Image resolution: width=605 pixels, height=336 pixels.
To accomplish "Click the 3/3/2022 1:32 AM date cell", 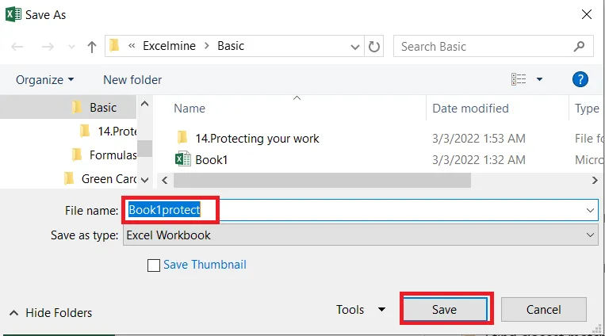I will point(479,160).
